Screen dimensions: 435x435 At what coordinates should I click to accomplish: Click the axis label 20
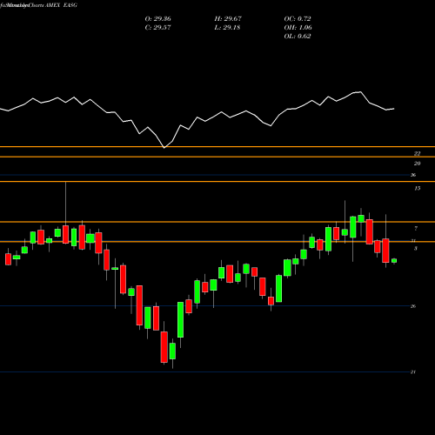pos(417,164)
